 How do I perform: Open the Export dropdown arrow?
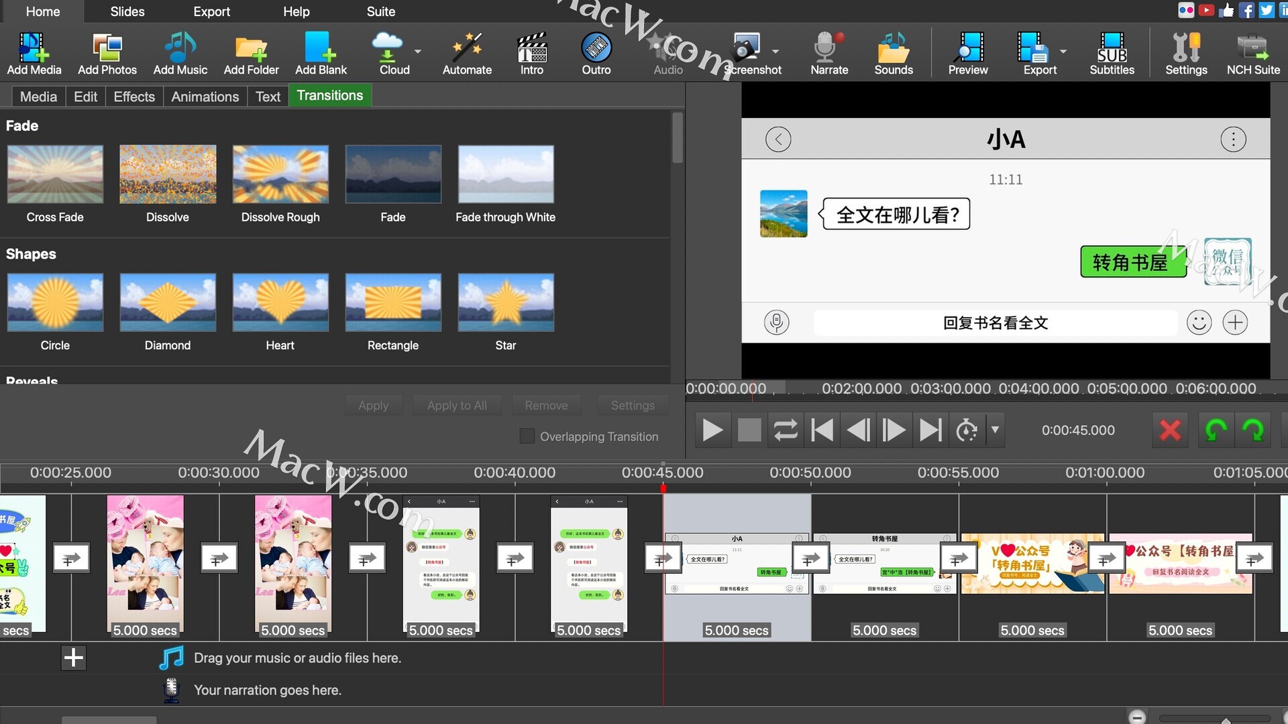coord(1063,52)
